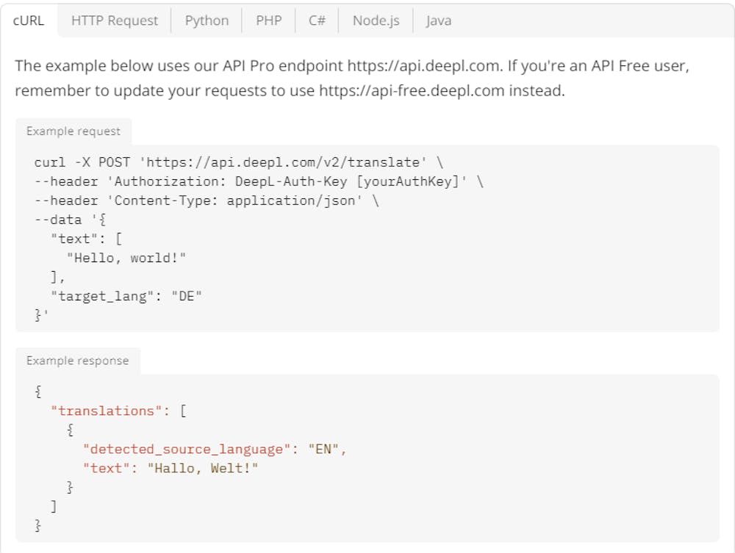Screen dimensions: 735x553
Task: Open the HTTP Request tab
Action: pyautogui.click(x=115, y=21)
